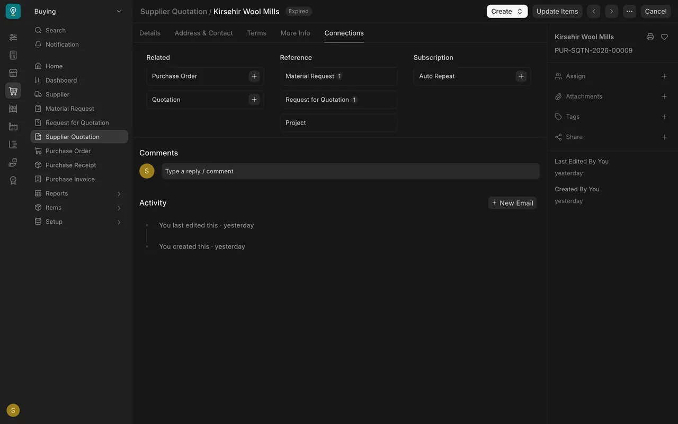Go to next document arrow
Image resolution: width=678 pixels, height=424 pixels.
612,11
